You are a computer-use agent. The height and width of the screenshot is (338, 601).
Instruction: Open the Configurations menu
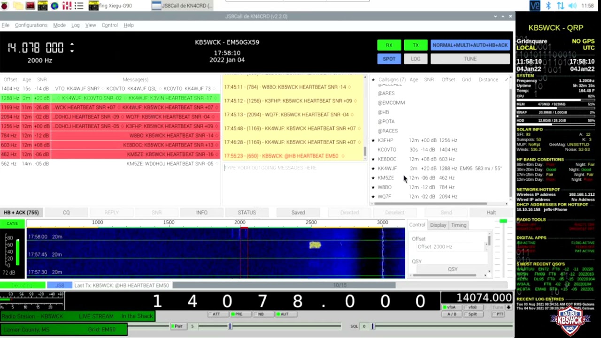point(31,25)
